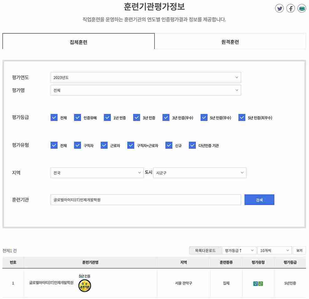Viewport: 309px width, 299px height.
Task: Click the 5년 인증 badge next to institution name
Action: click(85, 275)
